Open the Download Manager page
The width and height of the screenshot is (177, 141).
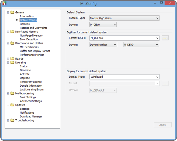tap(31, 116)
